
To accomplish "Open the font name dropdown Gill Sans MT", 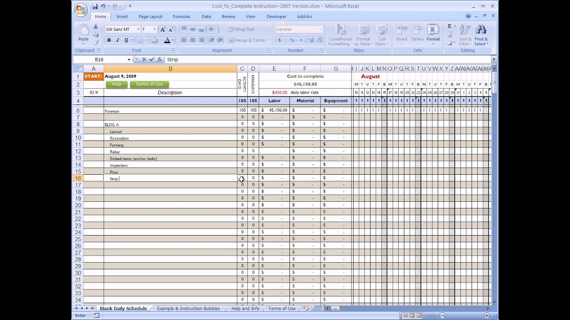I will click(138, 29).
